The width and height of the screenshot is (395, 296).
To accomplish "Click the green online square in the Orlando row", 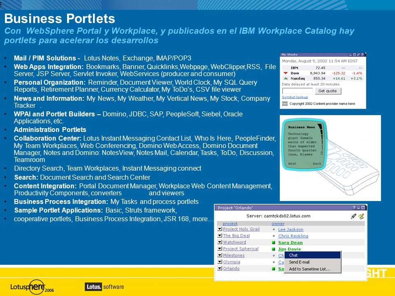I will (274, 269).
